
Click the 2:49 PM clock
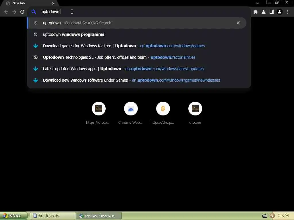tap(283, 216)
